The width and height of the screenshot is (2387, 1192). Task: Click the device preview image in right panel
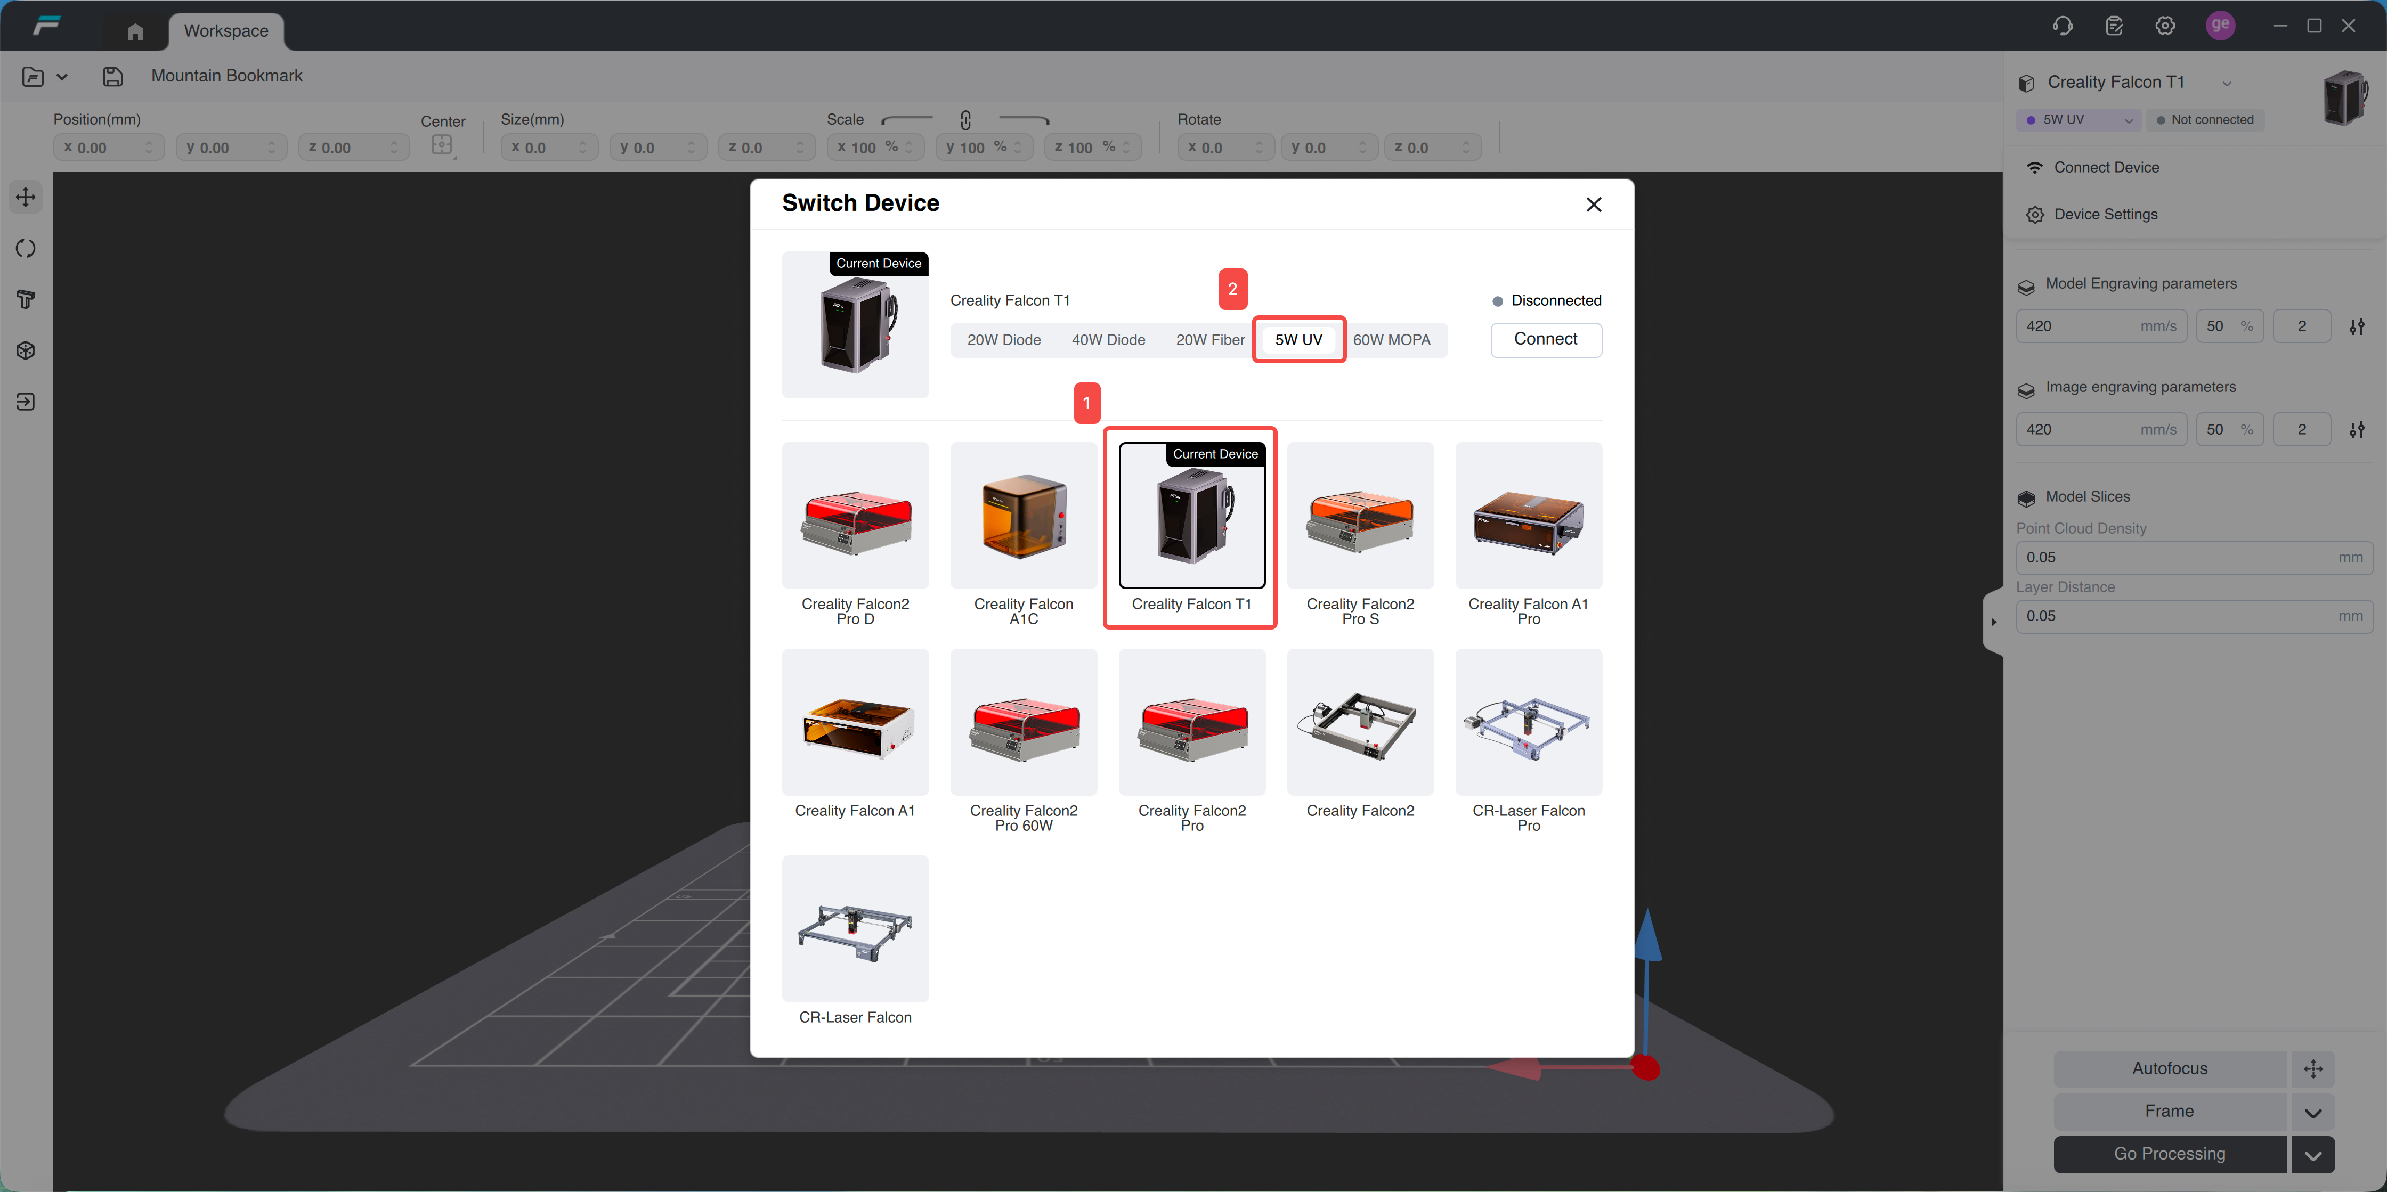(x=2345, y=97)
